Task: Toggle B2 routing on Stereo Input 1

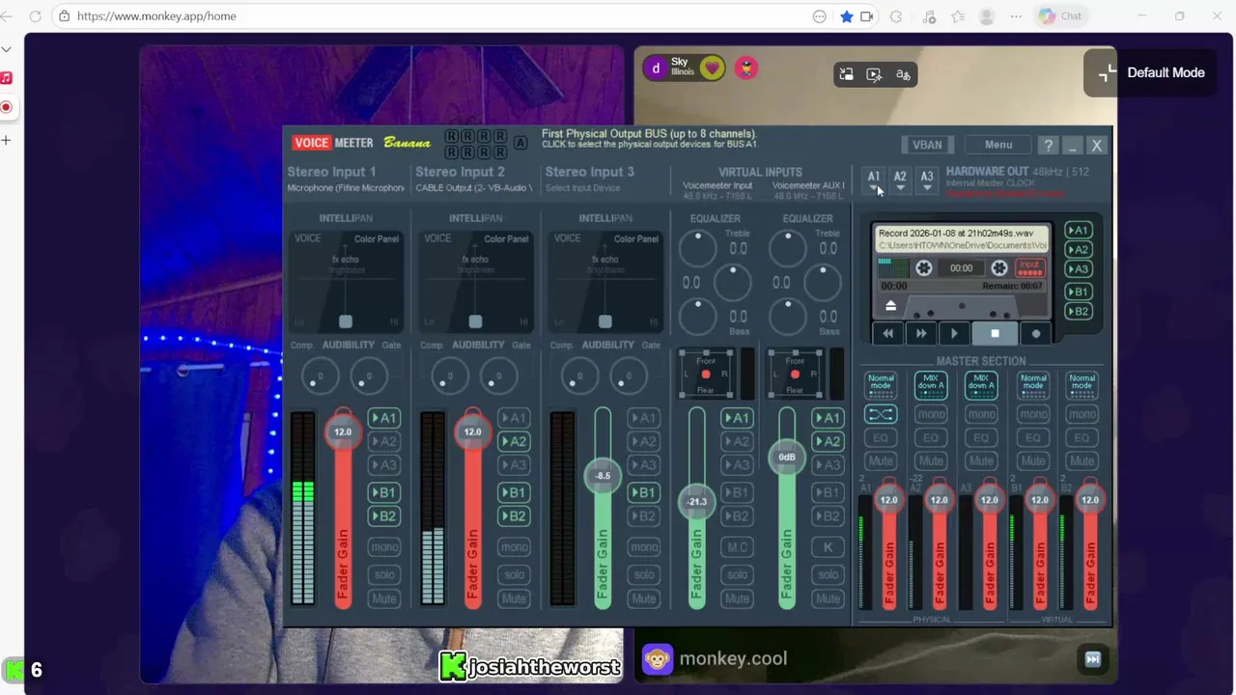Action: (x=384, y=516)
